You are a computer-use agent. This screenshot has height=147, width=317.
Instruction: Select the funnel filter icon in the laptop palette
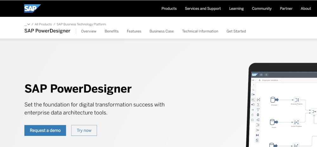point(258,110)
